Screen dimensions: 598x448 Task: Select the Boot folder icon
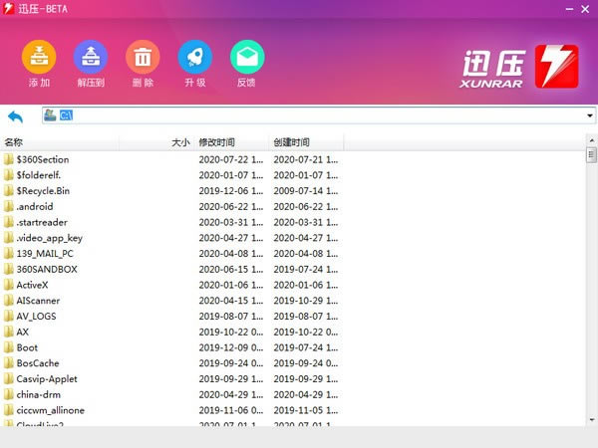coord(8,347)
